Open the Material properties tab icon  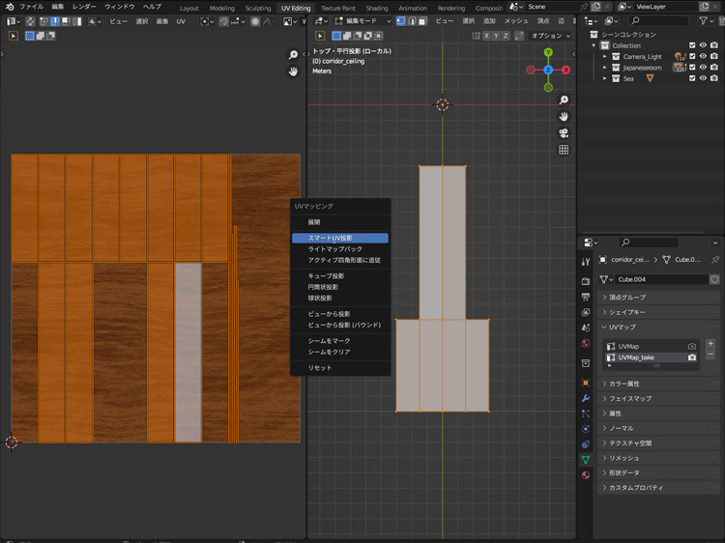tap(586, 475)
